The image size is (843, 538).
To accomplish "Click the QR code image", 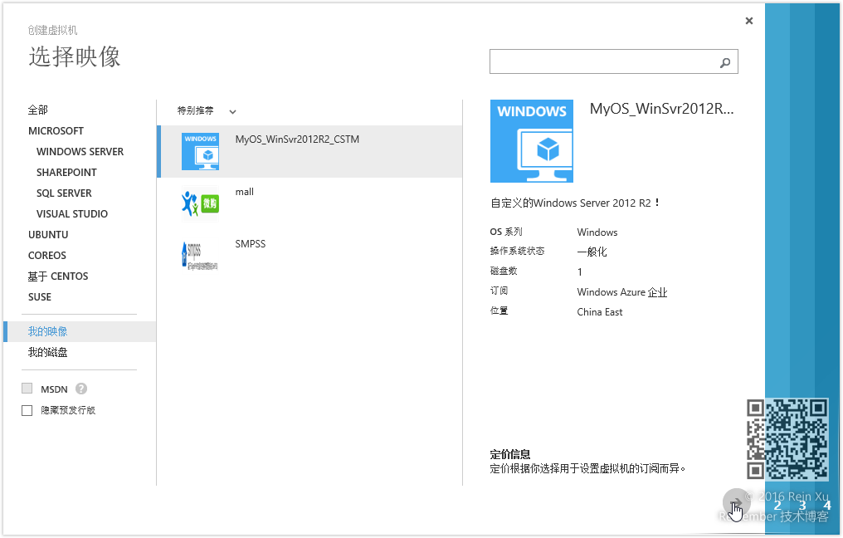I will tap(787, 439).
